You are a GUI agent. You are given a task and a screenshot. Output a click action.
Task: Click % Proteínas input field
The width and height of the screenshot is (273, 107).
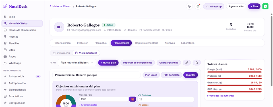pyautogui.click(x=166, y=99)
